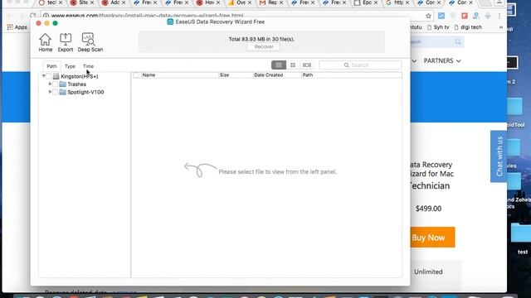
Task: Open Chrome three-dot menu
Action: [499, 16]
